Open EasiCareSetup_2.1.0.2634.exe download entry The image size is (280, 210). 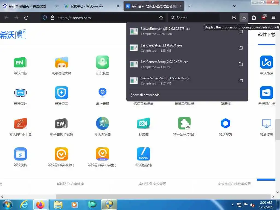(x=182, y=48)
